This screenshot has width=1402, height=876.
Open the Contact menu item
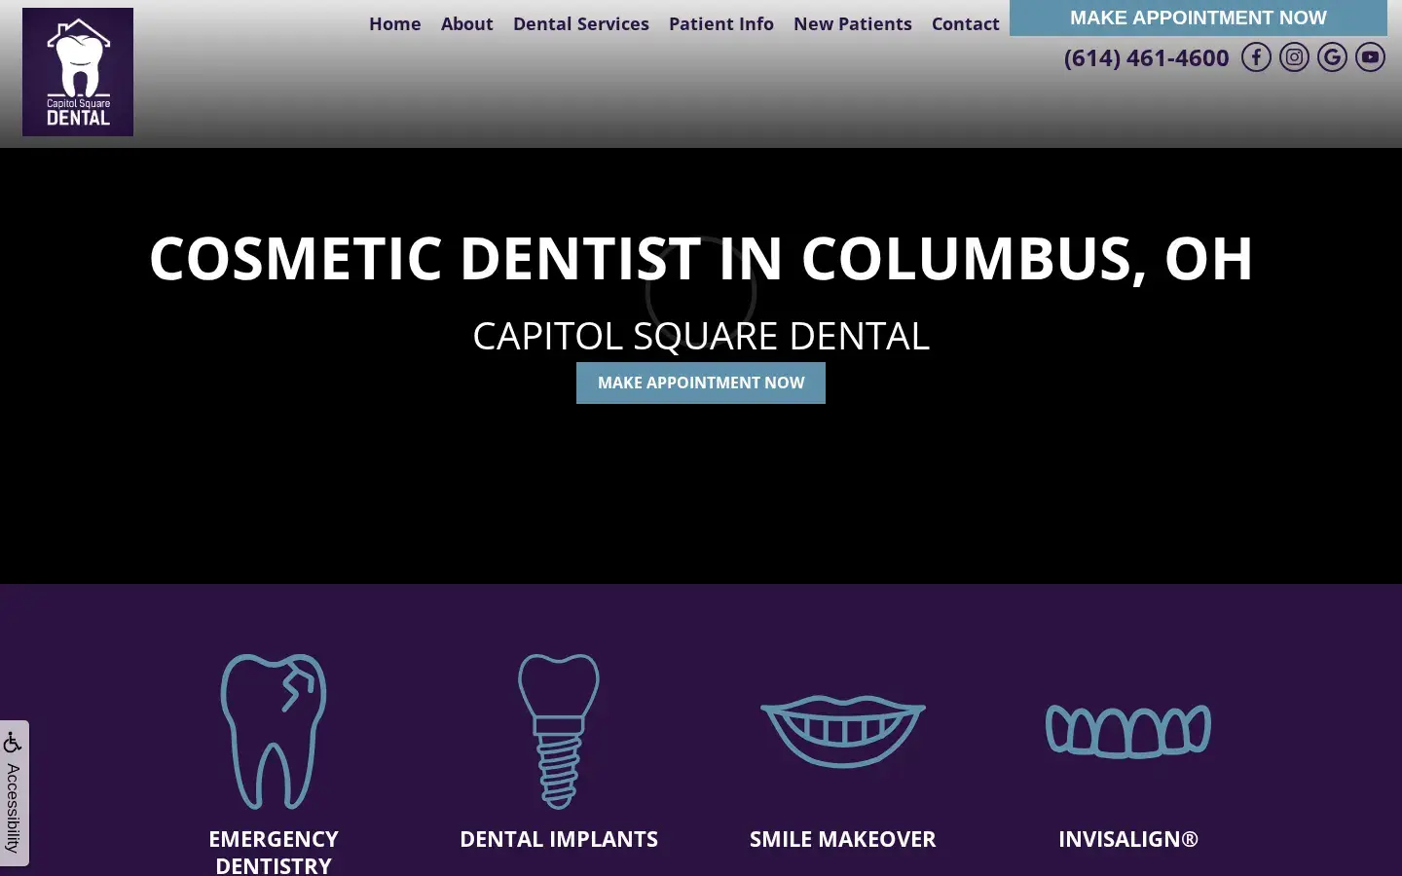tap(966, 23)
